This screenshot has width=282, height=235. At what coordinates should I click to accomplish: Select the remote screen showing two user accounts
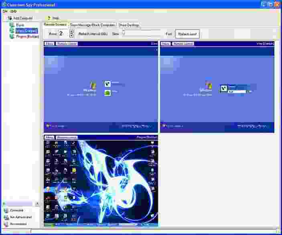pyautogui.click(x=101, y=90)
